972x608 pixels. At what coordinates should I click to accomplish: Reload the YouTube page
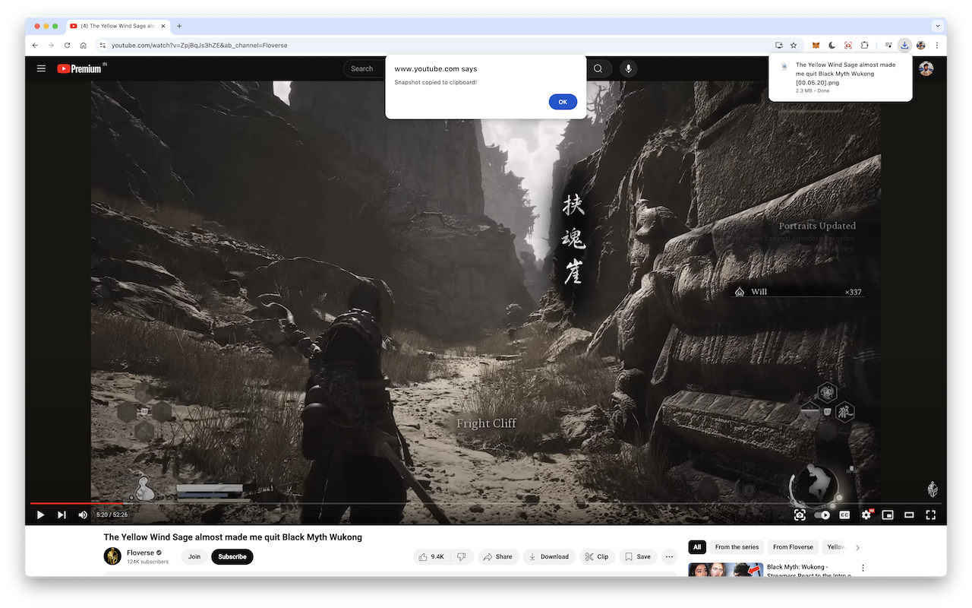pos(67,45)
